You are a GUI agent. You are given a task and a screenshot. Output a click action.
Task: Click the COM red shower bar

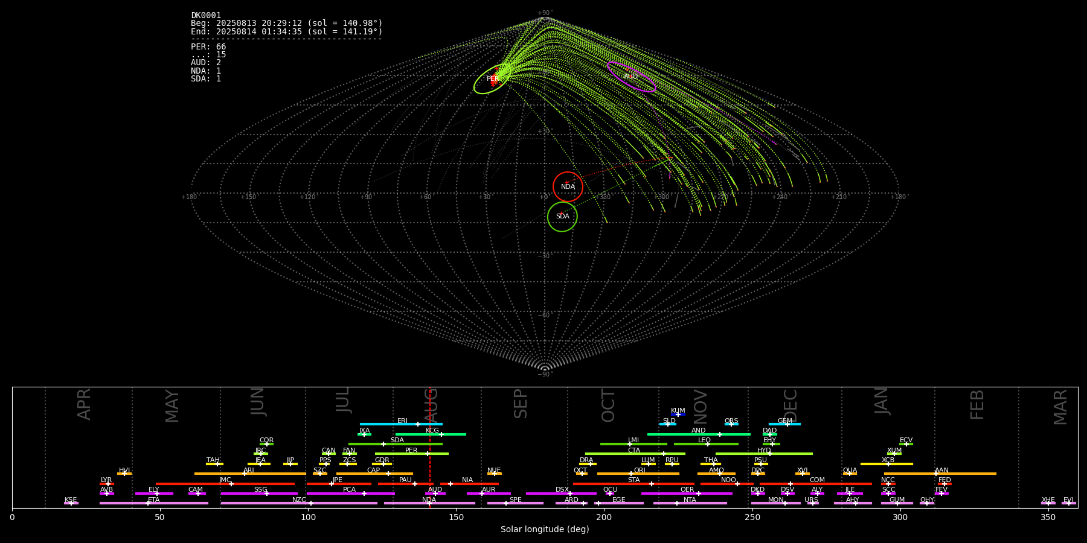[816, 484]
